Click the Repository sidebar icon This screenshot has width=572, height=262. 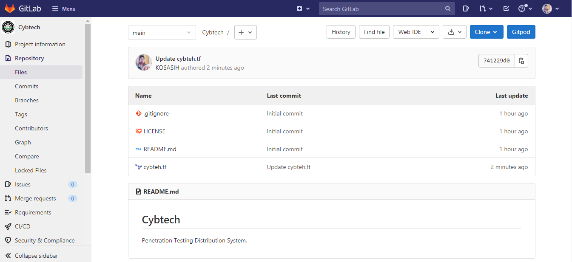[8, 58]
